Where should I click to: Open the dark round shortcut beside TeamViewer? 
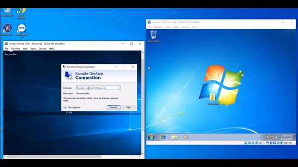(7, 30)
